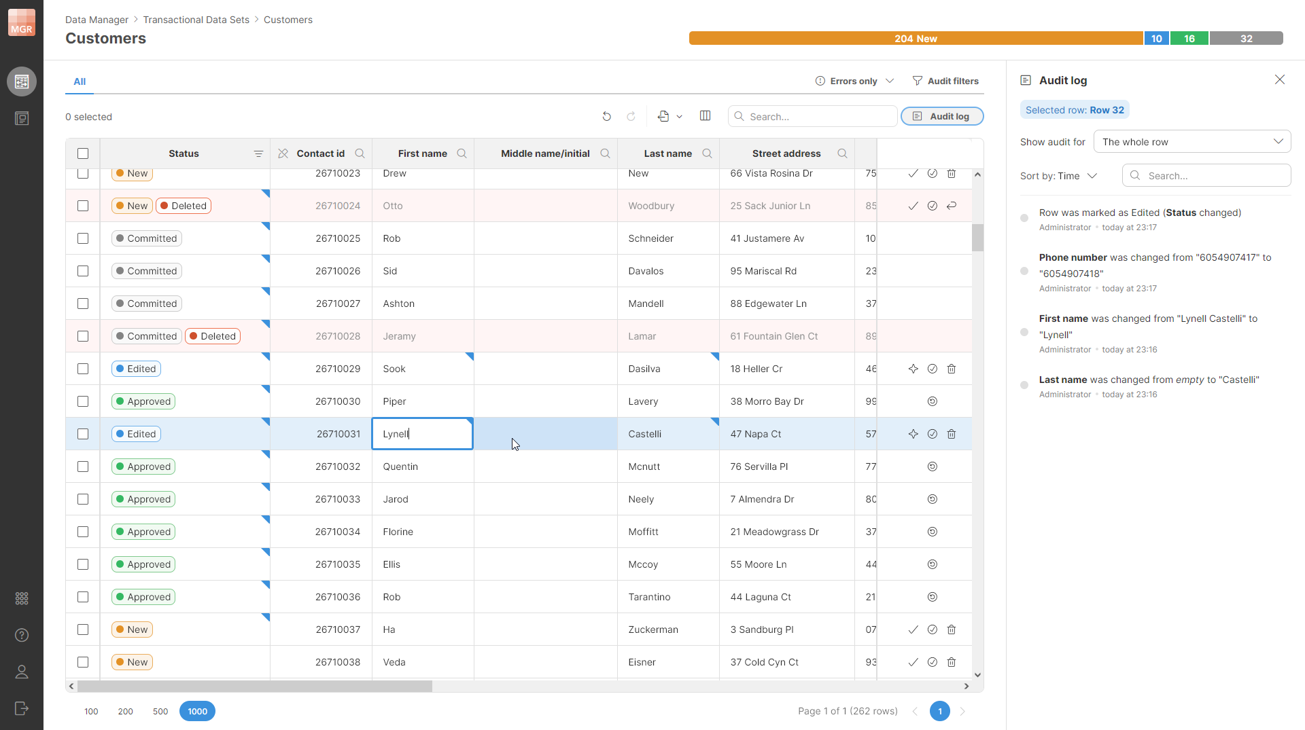Open the export data icon

[x=665, y=116]
